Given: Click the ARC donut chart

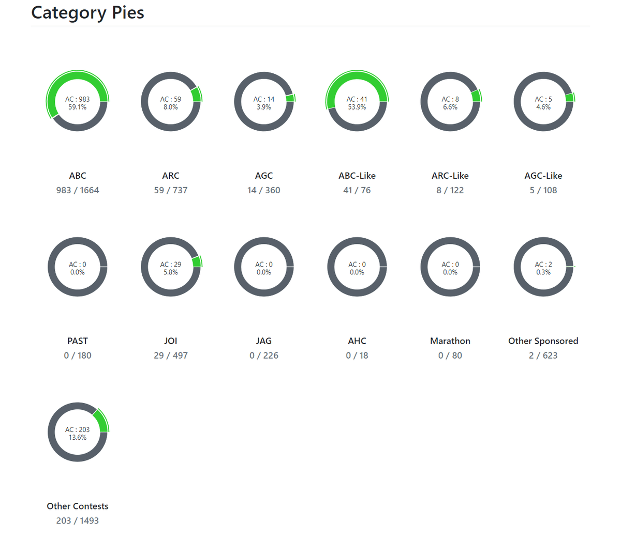Looking at the screenshot, I should (171, 102).
